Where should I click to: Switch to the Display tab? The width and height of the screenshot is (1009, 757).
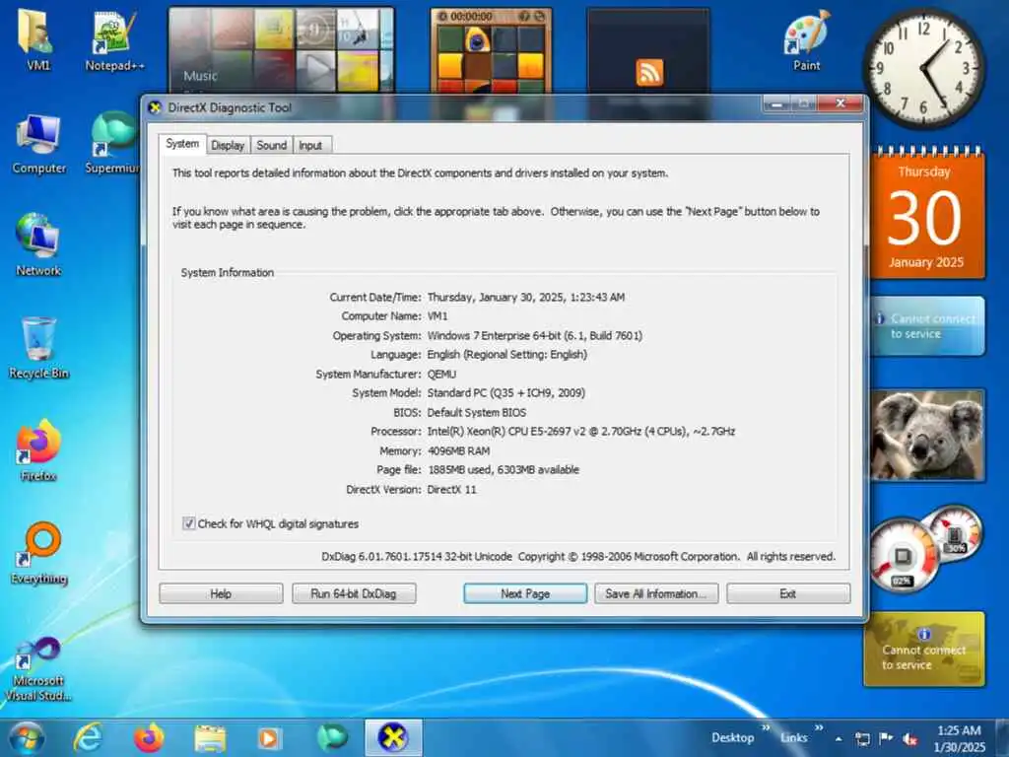pos(228,146)
